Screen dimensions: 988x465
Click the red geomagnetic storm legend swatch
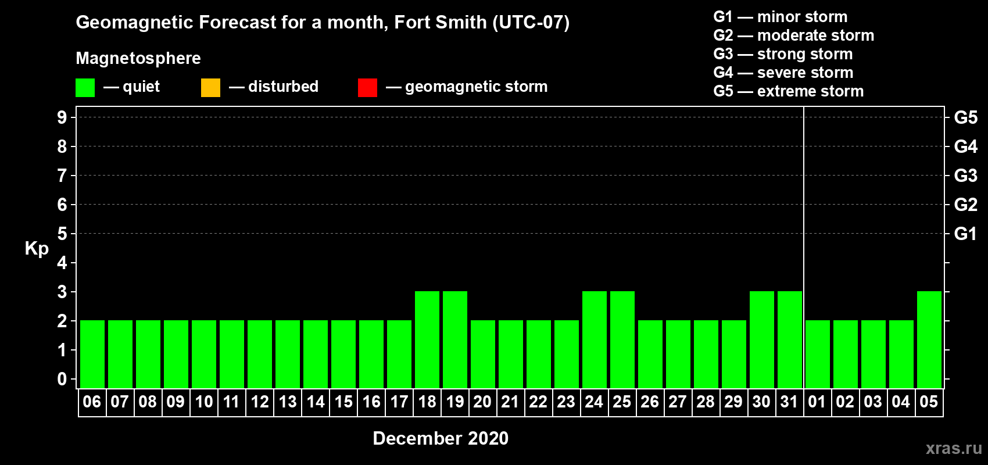(x=367, y=88)
